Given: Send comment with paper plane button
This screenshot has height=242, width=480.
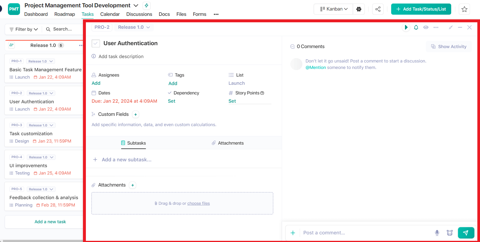Looking at the screenshot, I should point(466,233).
